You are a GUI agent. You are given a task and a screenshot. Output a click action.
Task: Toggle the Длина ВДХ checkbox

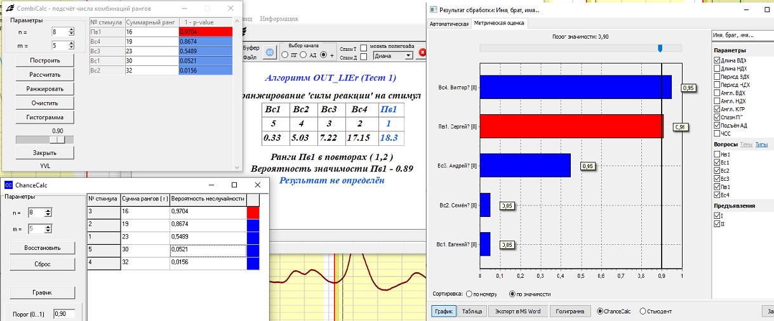point(717,60)
